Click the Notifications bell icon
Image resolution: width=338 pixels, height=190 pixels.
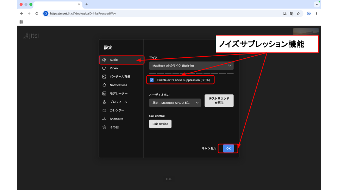(104, 85)
